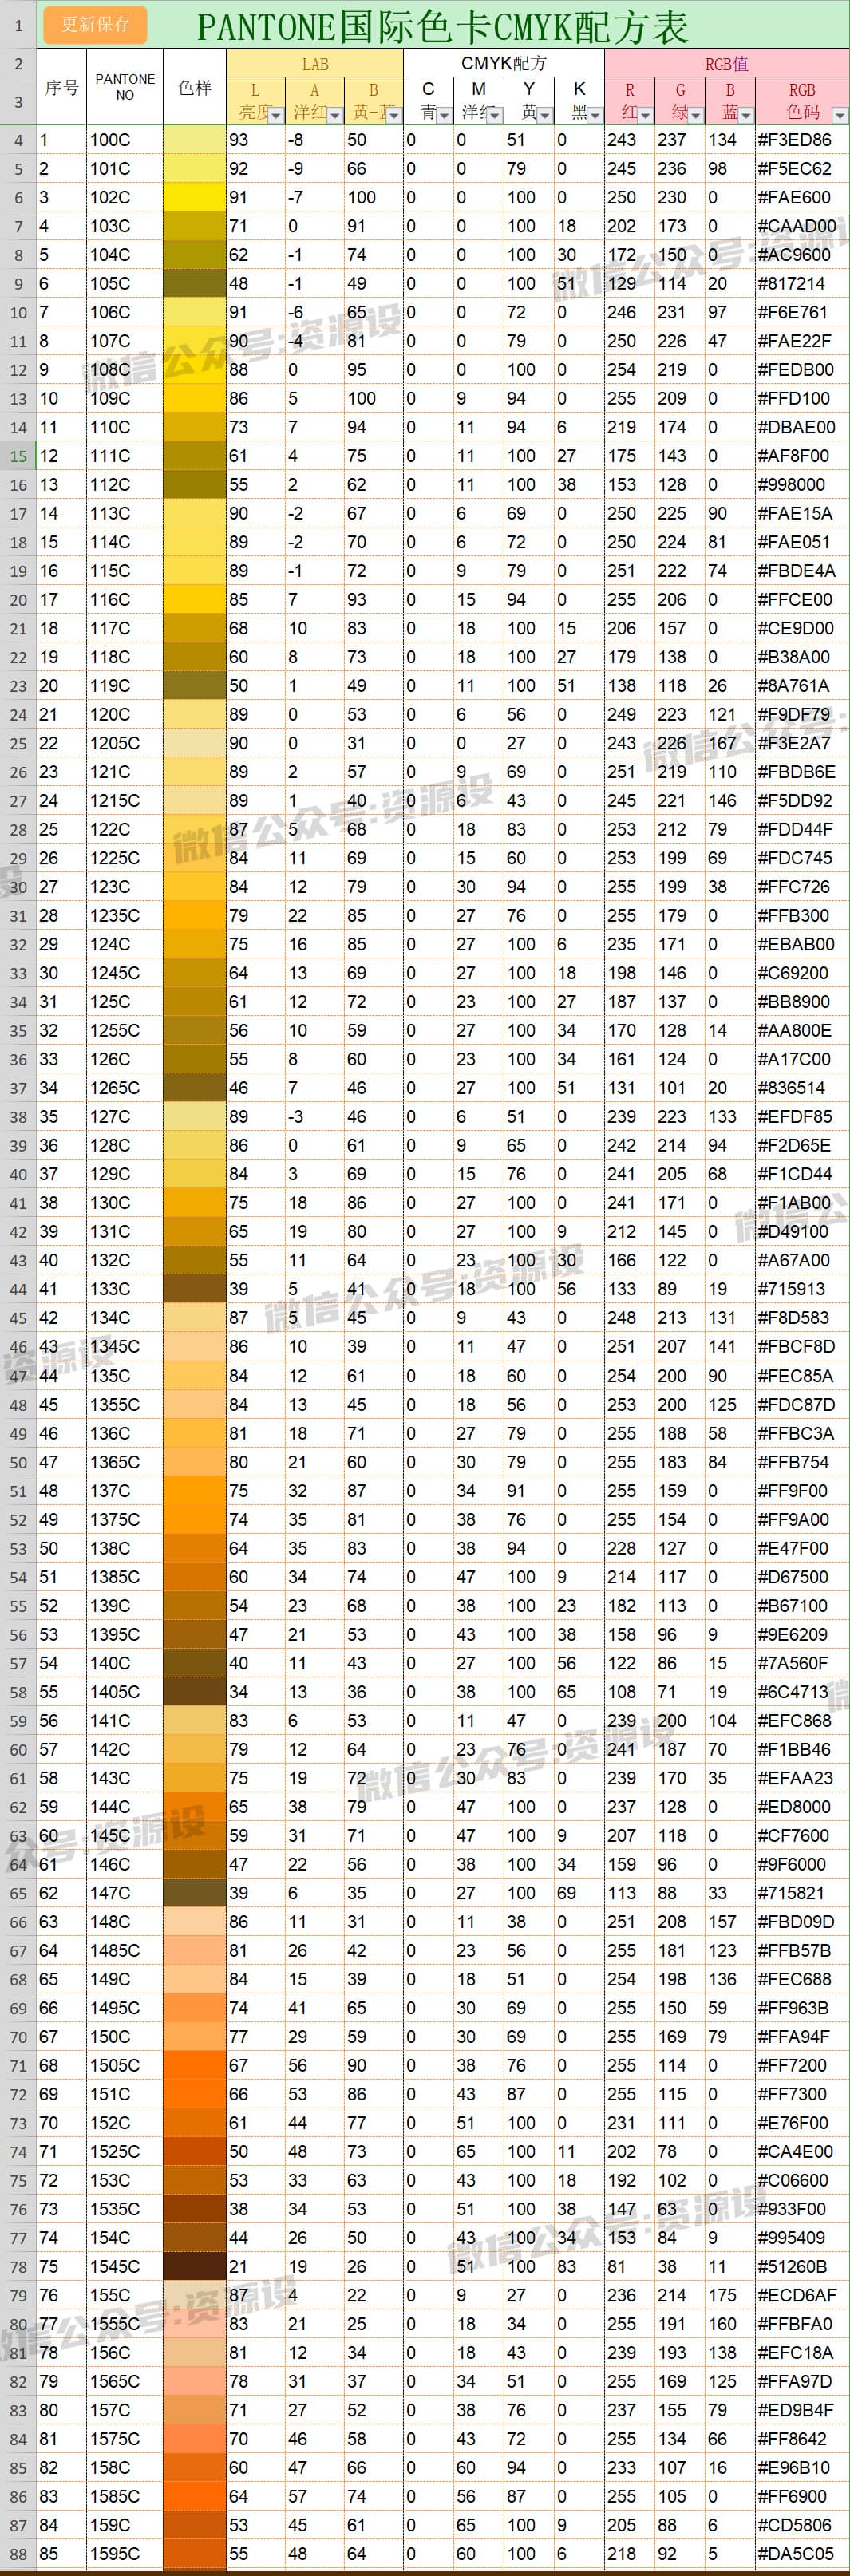Image resolution: width=850 pixels, height=2576 pixels.
Task: Open the R 红 filter dropdown
Action: (646, 115)
